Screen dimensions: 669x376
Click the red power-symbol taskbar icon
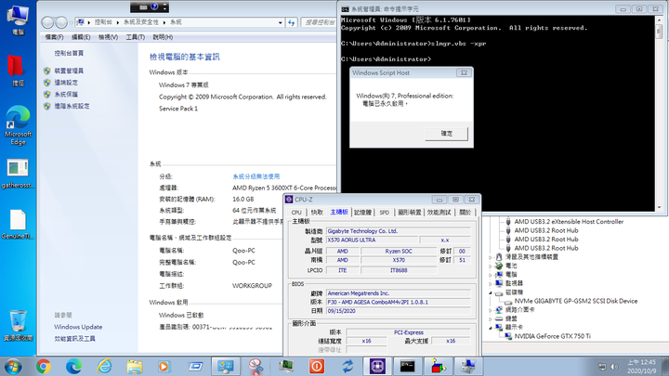click(x=317, y=366)
